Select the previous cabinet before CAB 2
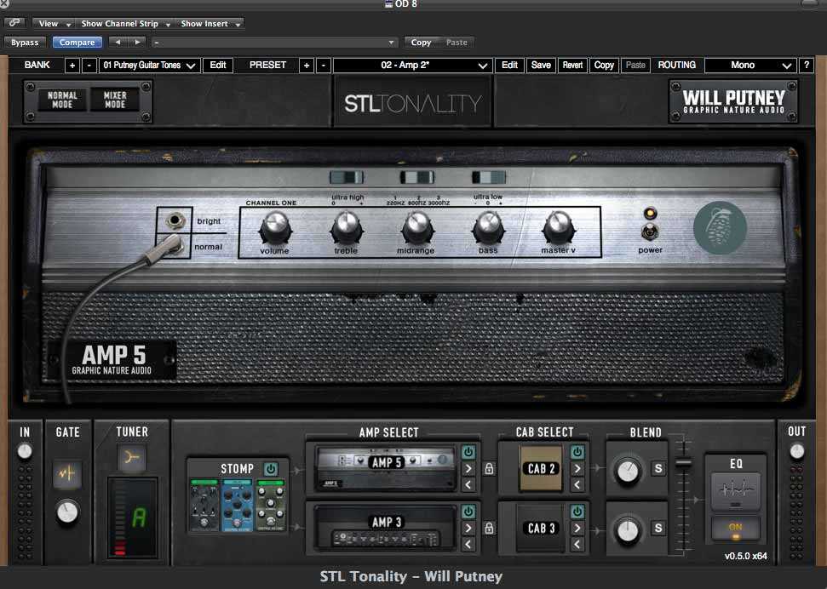This screenshot has height=589, width=827. click(x=577, y=484)
